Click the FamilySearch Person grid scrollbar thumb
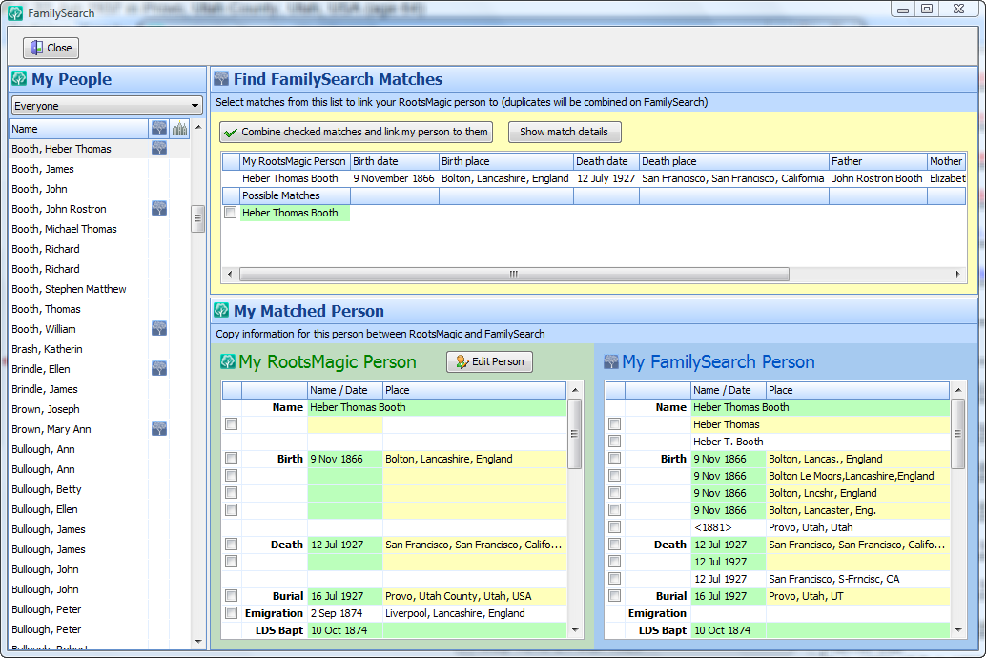 pyautogui.click(x=957, y=434)
